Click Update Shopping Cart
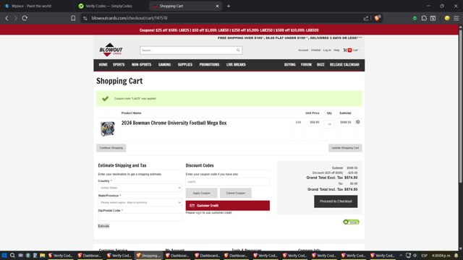This screenshot has width=463, height=260. pos(345,148)
